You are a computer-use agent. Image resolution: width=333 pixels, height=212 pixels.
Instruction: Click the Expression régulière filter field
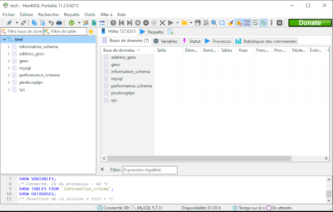150,170
